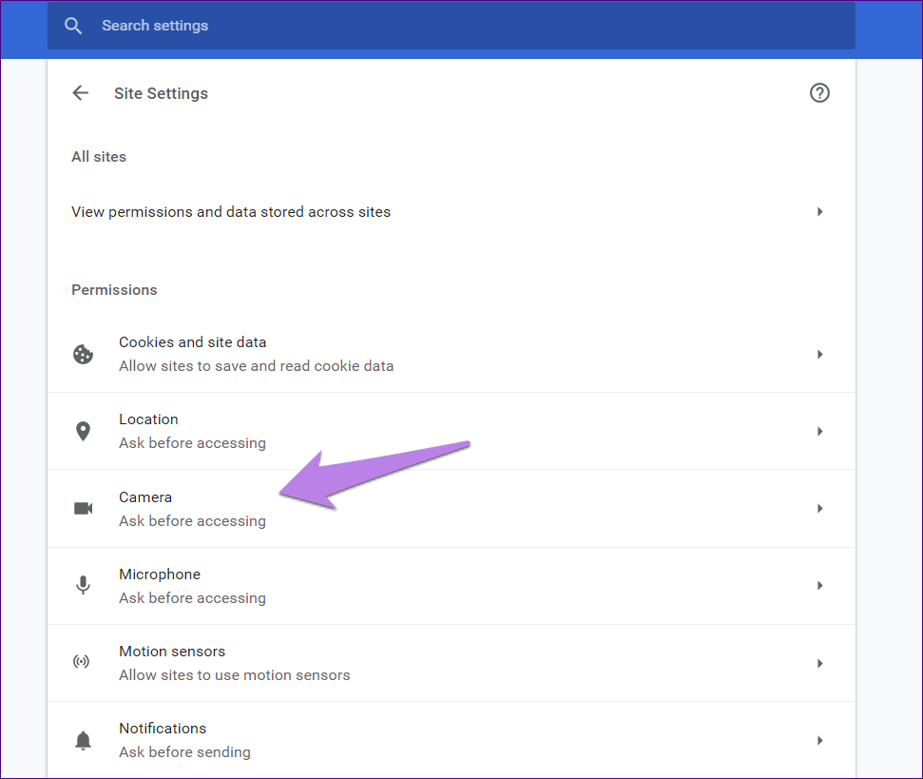Expand the Cookies and site data arrow

tap(819, 355)
